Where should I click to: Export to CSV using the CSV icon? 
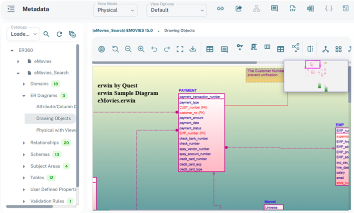tap(292, 8)
